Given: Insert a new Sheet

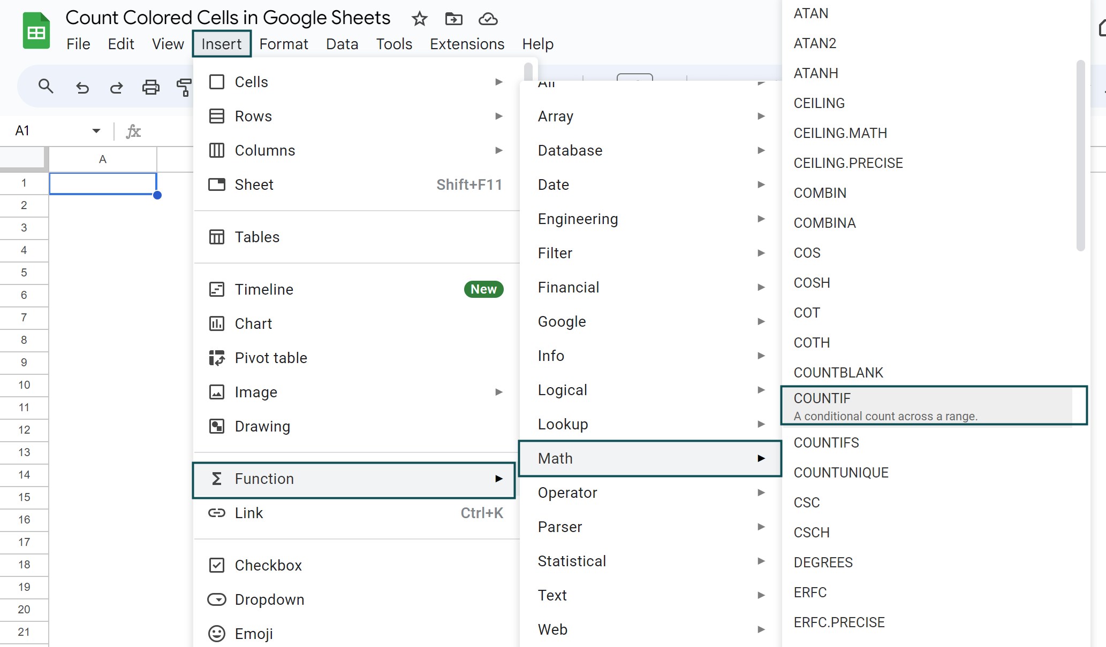Looking at the screenshot, I should (x=356, y=184).
